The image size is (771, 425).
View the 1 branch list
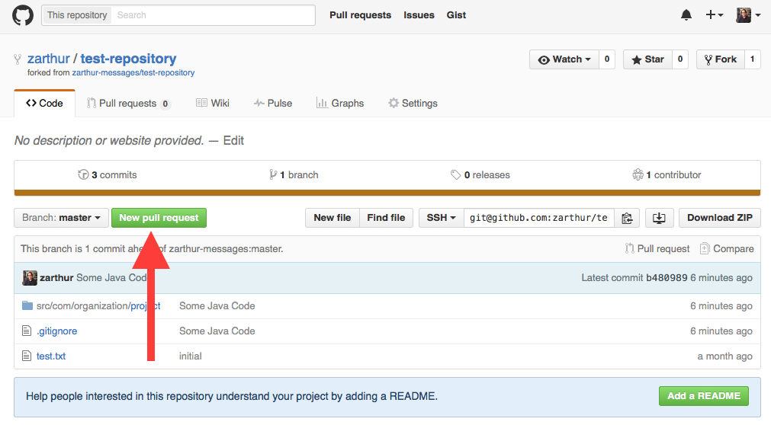pyautogui.click(x=294, y=175)
